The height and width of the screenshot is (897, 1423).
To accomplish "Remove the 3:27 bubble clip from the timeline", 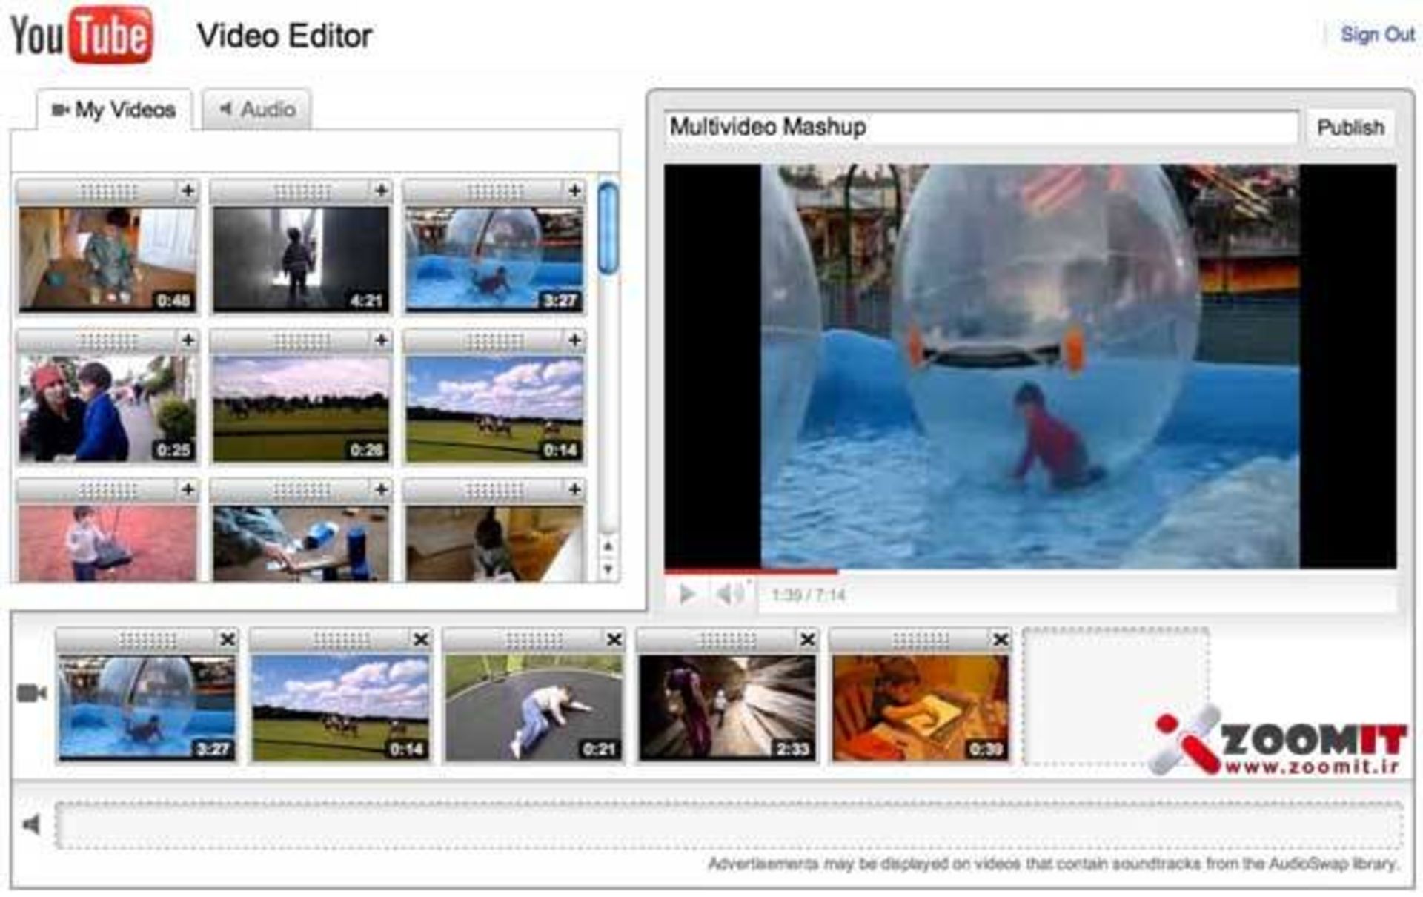I will click(x=228, y=639).
